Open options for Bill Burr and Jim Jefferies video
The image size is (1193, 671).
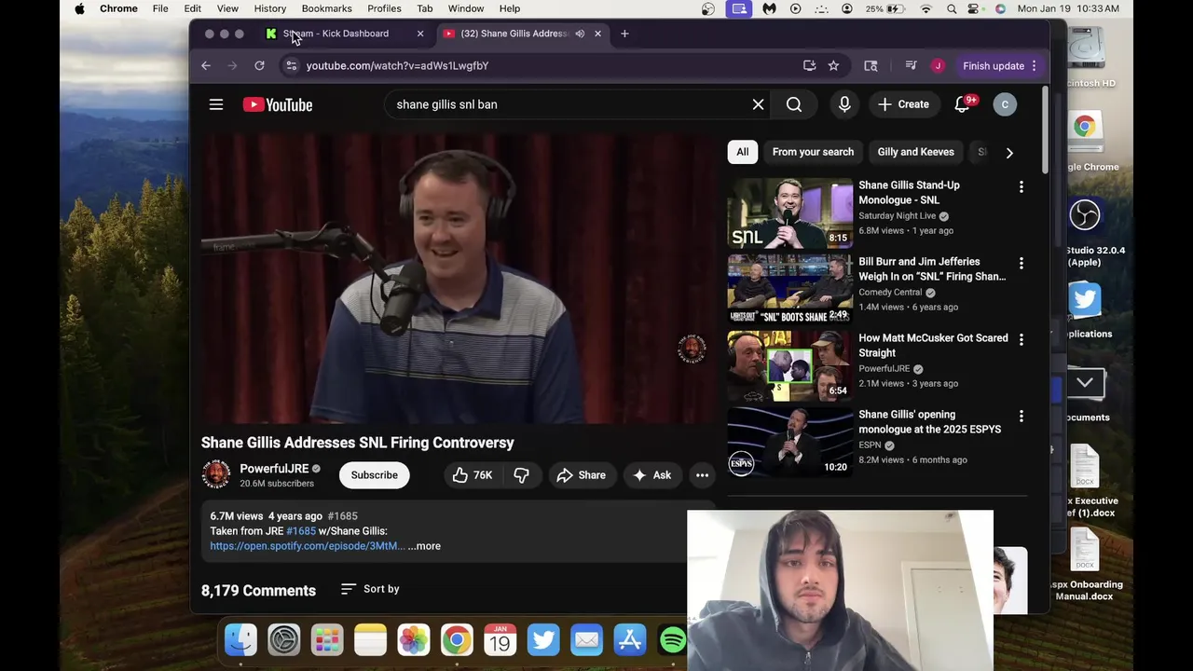1021,264
